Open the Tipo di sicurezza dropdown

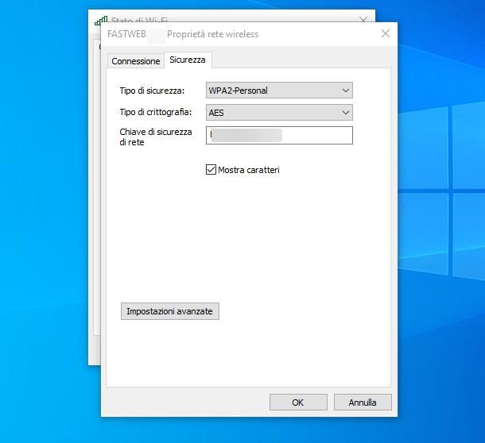[279, 91]
